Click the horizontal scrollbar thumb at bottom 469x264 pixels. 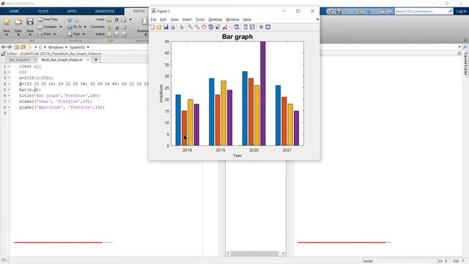(254, 254)
